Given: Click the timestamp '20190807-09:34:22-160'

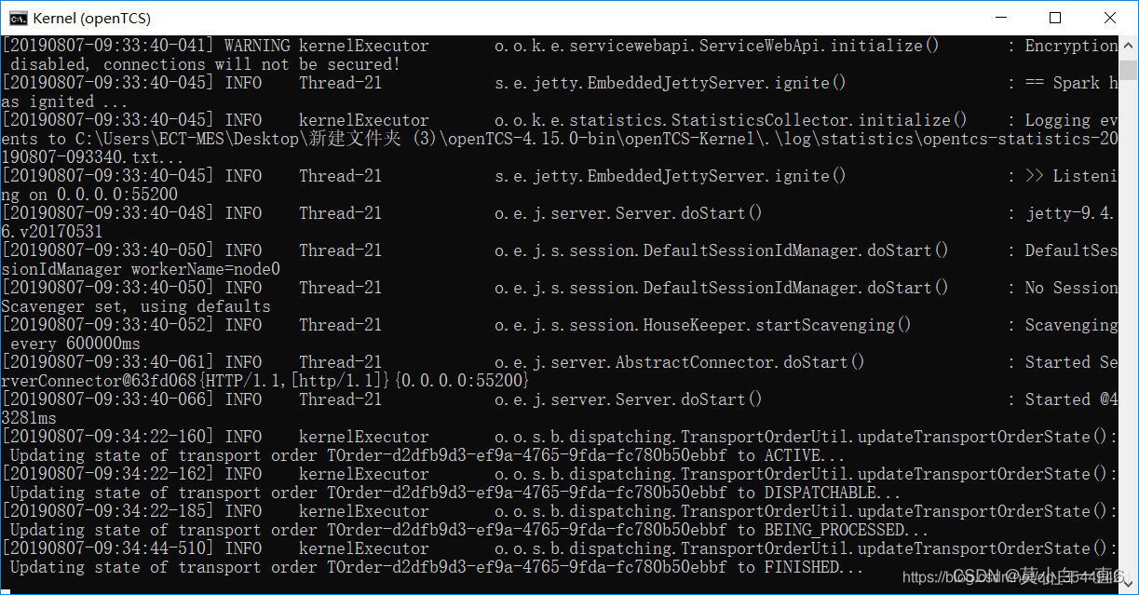Looking at the screenshot, I should click(108, 437).
